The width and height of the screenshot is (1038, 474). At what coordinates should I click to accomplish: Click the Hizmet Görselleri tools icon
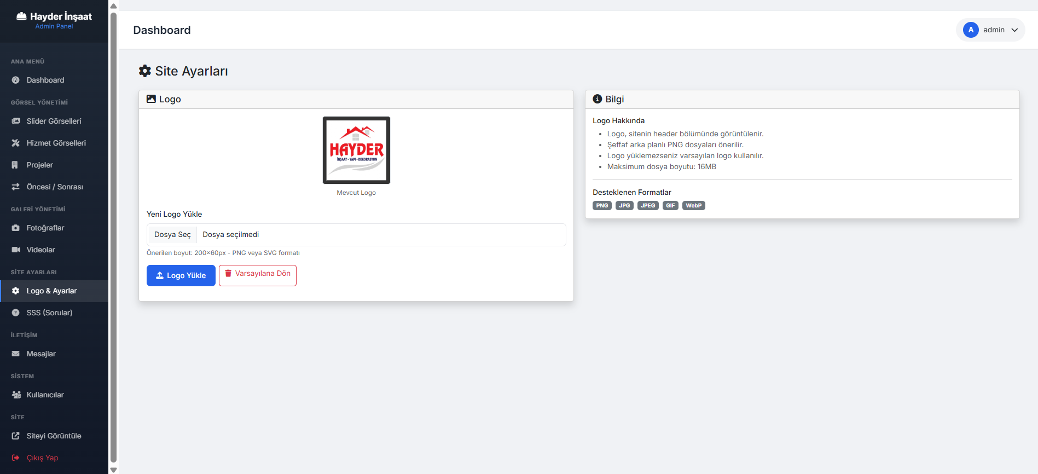(16, 143)
